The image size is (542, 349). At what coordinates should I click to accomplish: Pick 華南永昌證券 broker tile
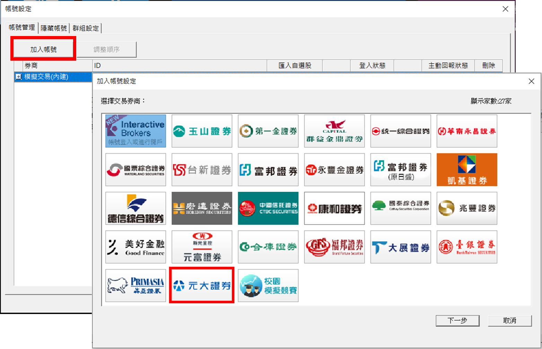tap(467, 131)
